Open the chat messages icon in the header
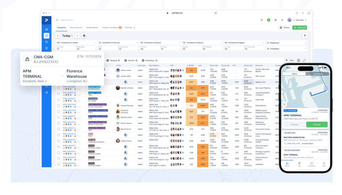 coord(275,20)
